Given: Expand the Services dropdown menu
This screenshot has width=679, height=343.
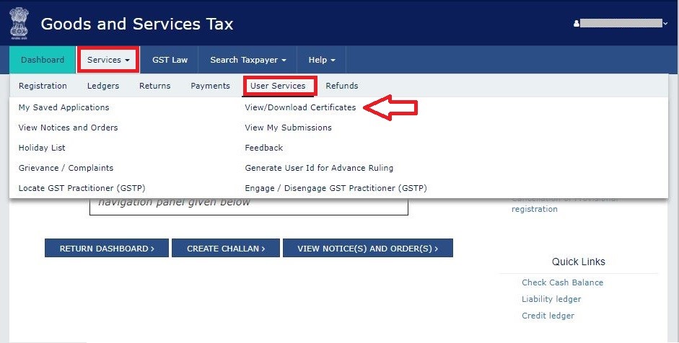Looking at the screenshot, I should click(x=108, y=60).
